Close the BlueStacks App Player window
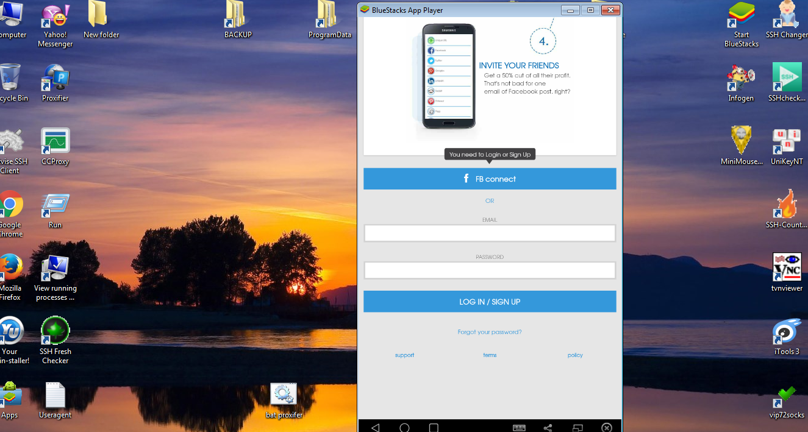808x432 pixels. [610, 10]
